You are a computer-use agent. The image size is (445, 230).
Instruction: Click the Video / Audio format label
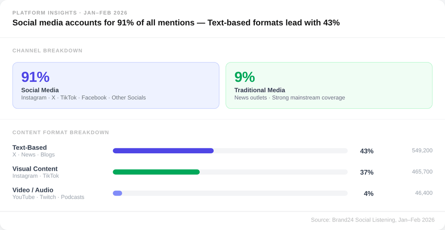coord(33,190)
